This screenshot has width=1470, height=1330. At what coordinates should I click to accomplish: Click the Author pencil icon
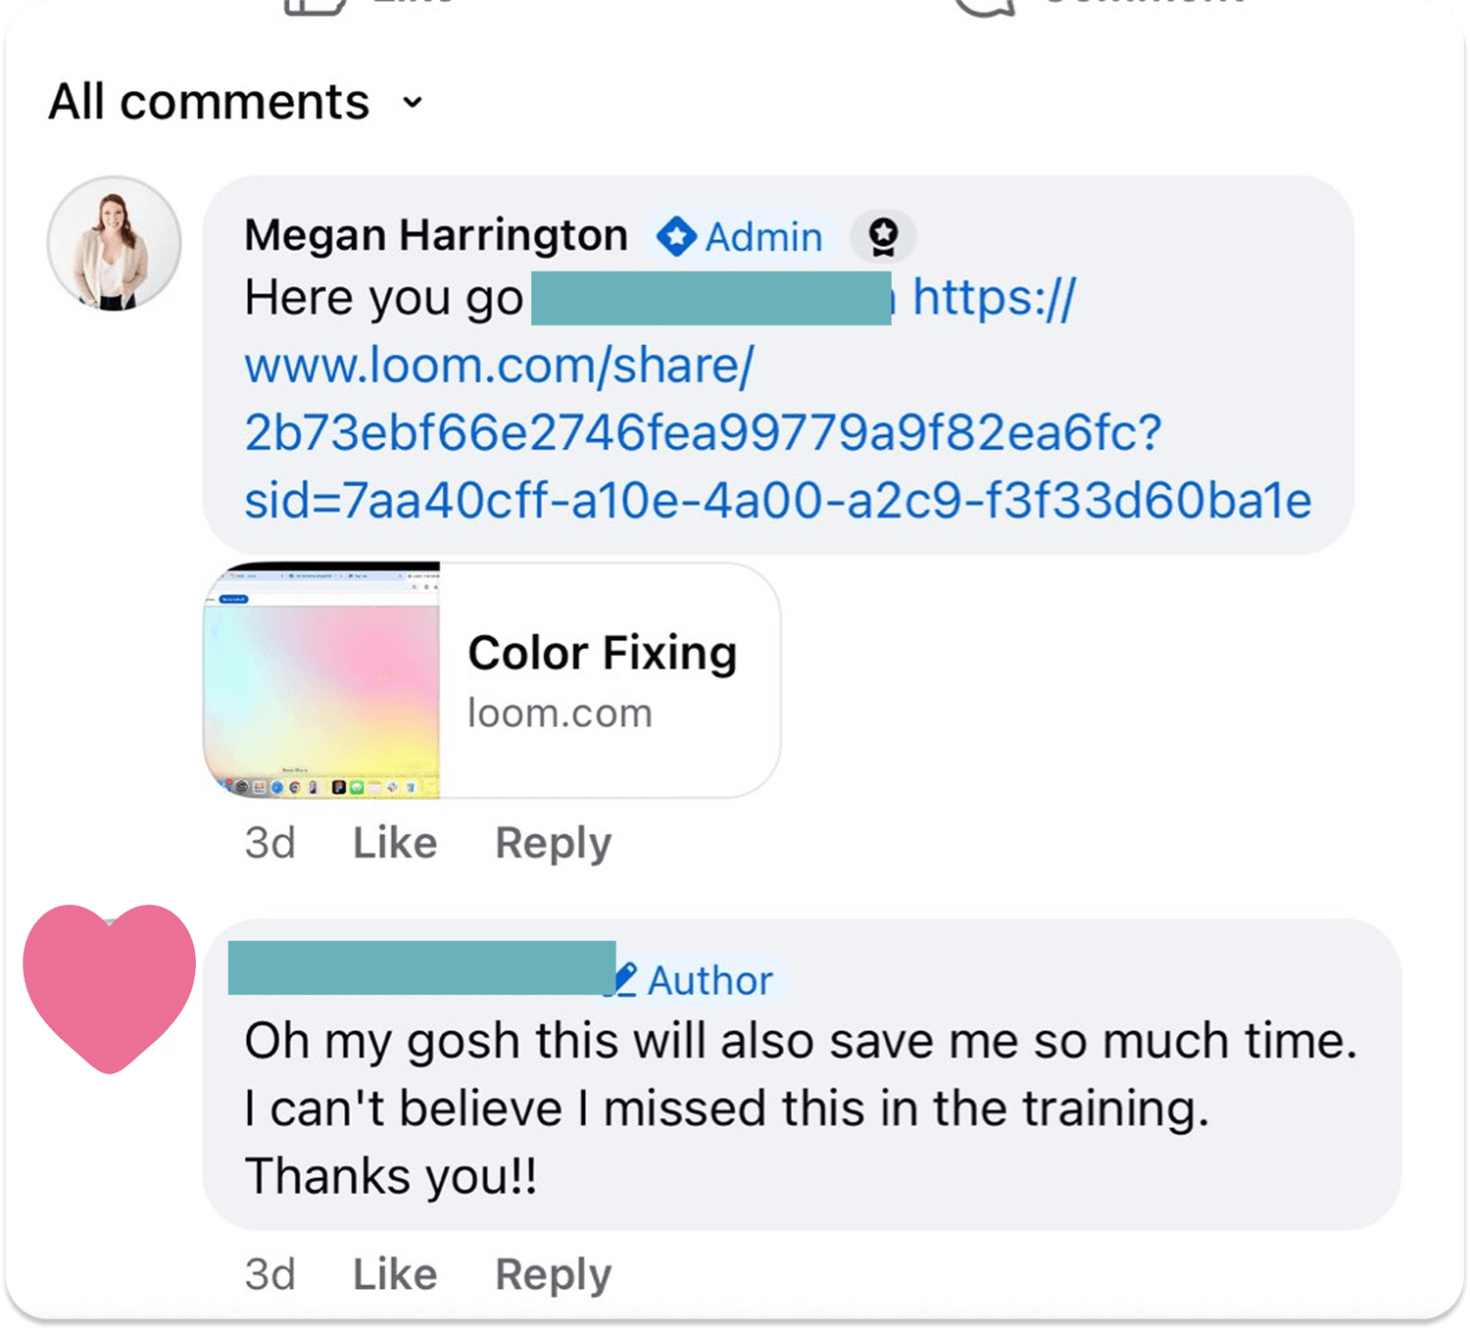625,979
